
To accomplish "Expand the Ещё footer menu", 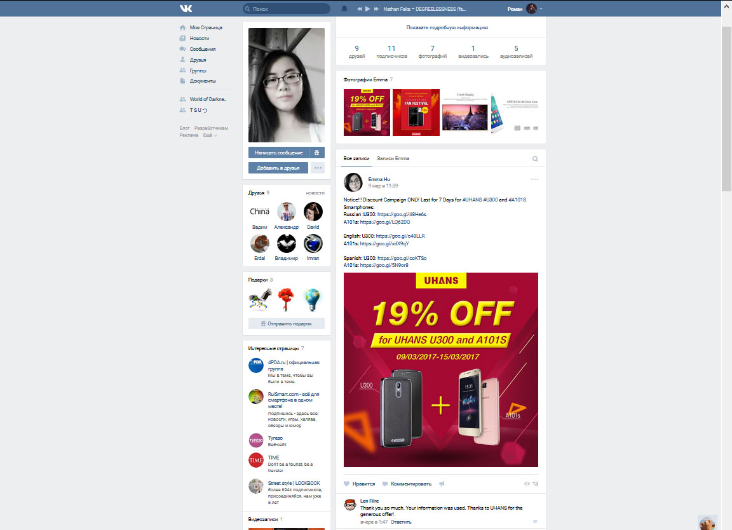I will [x=210, y=135].
